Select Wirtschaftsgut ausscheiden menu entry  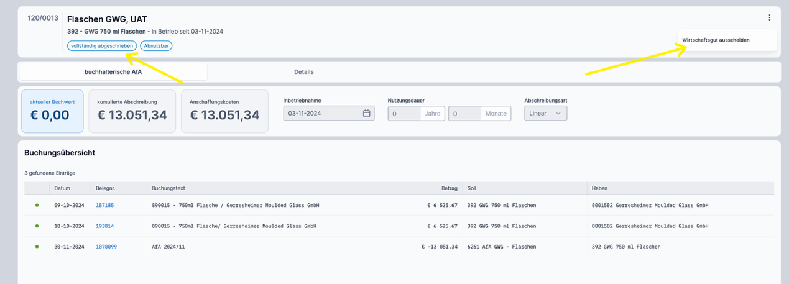point(716,40)
